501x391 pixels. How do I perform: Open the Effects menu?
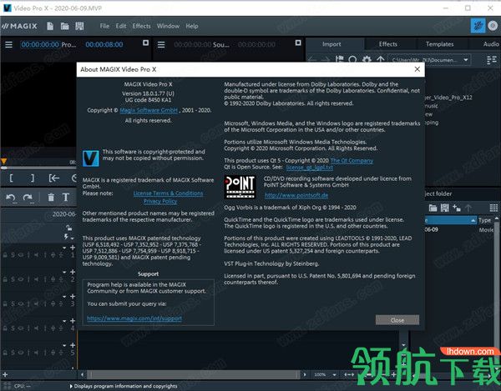[141, 26]
